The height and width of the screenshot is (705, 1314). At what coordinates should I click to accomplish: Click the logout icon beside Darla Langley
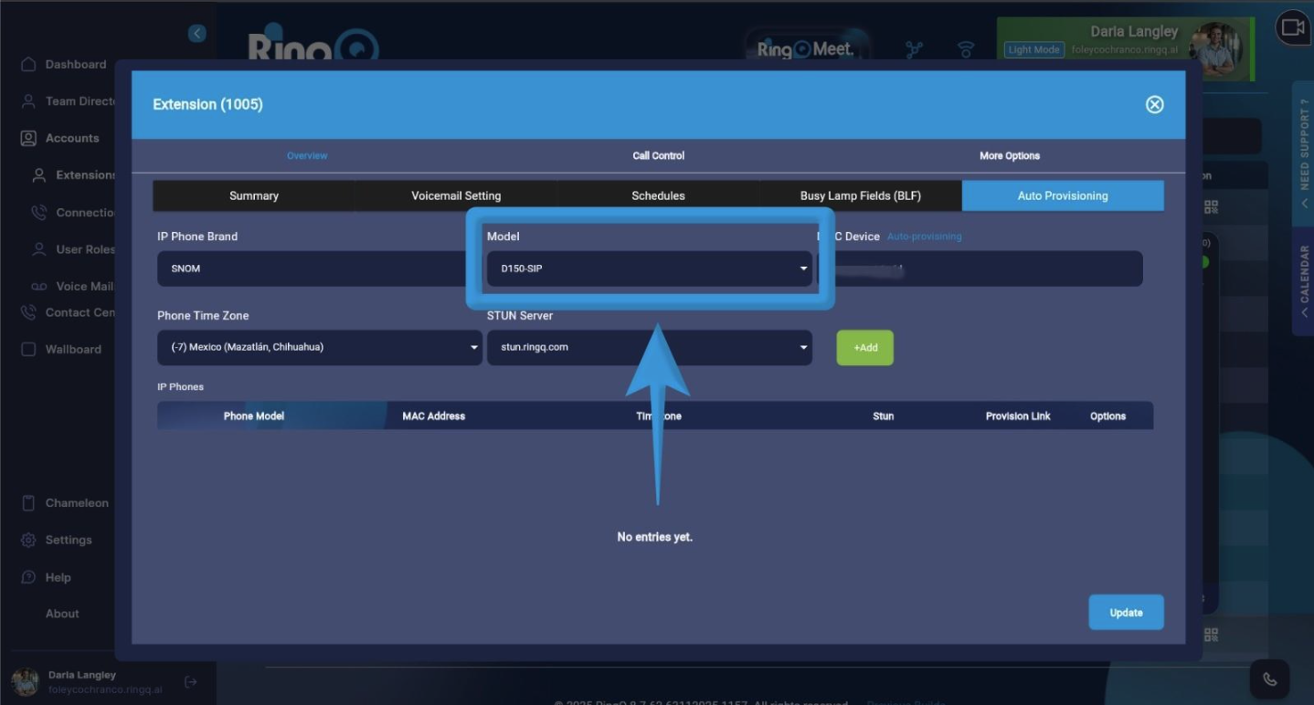190,681
